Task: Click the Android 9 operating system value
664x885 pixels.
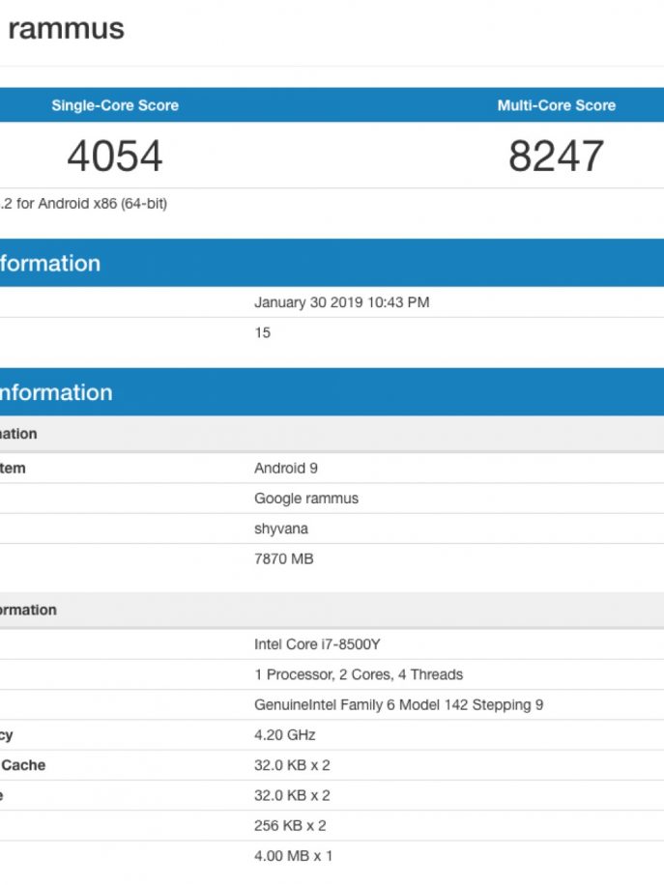Action: (286, 468)
